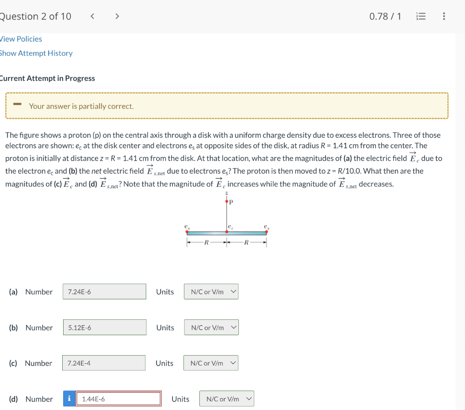
Task: Open the units dropdown for part (b)
Action: pyautogui.click(x=211, y=327)
